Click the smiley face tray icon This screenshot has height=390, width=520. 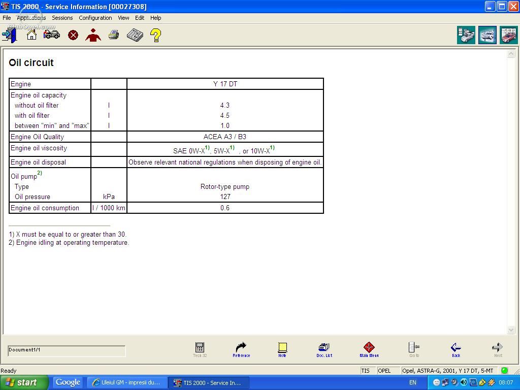pyautogui.click(x=436, y=382)
